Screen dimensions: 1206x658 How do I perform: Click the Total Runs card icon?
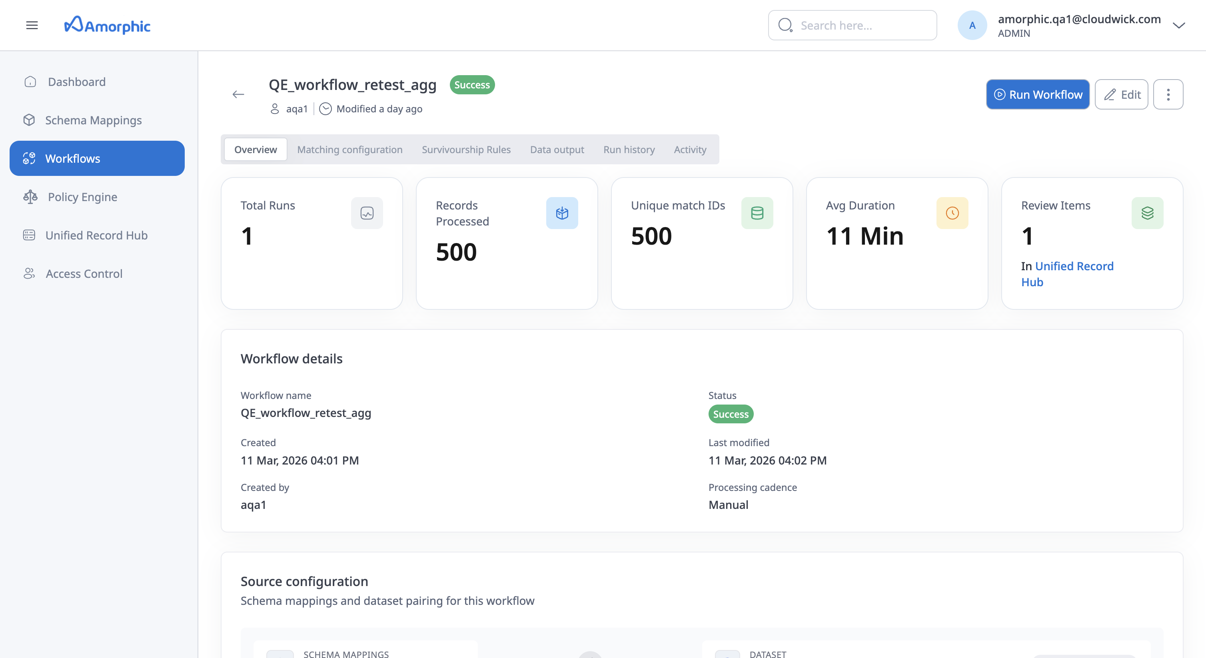pos(367,213)
